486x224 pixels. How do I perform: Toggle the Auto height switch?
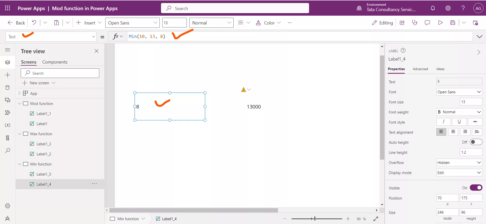coord(476,142)
